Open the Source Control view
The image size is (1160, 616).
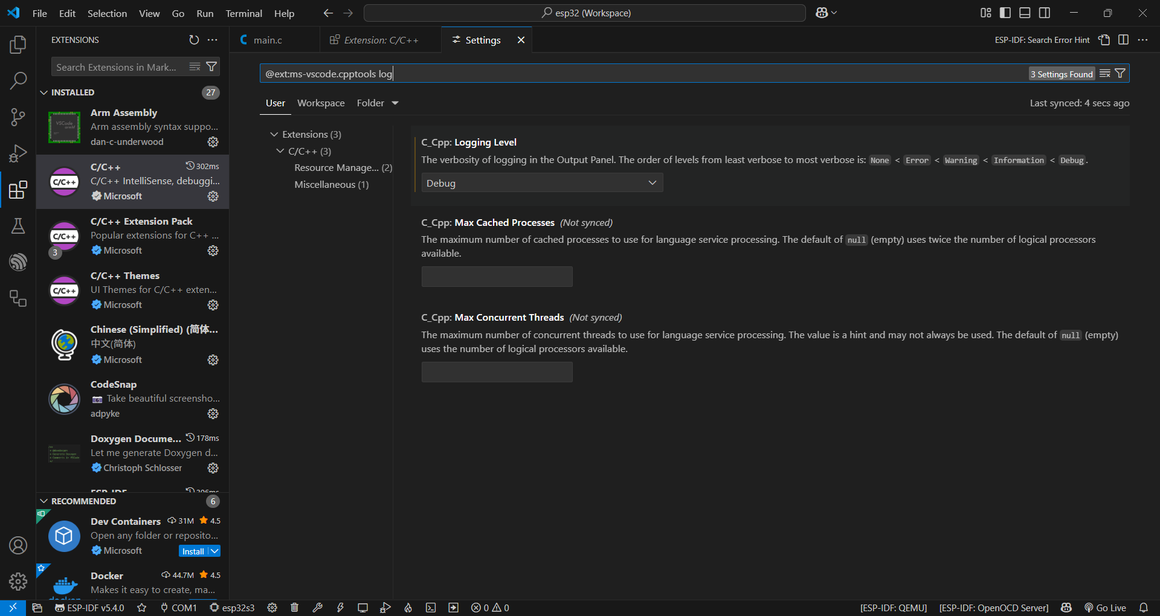coord(18,117)
